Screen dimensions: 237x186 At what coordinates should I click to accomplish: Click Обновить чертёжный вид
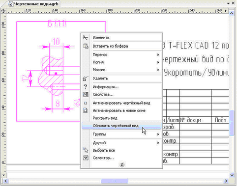(x=121, y=126)
